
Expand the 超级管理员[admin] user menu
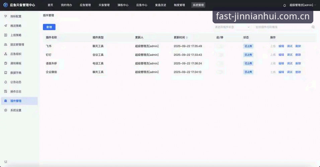pos(303,5)
